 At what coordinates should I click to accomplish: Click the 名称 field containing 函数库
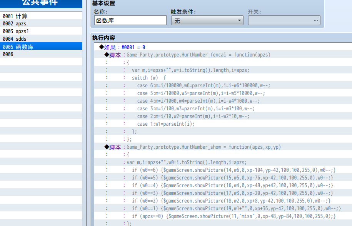130,20
